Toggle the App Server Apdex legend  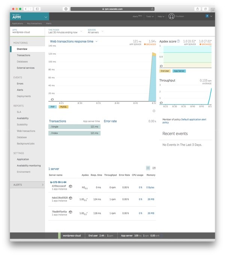pos(179,71)
